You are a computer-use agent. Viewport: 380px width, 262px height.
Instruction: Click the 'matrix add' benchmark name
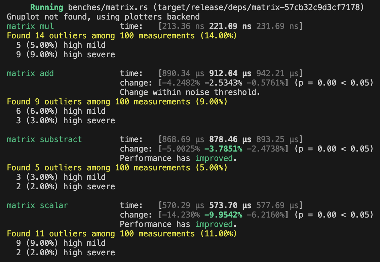point(30,73)
